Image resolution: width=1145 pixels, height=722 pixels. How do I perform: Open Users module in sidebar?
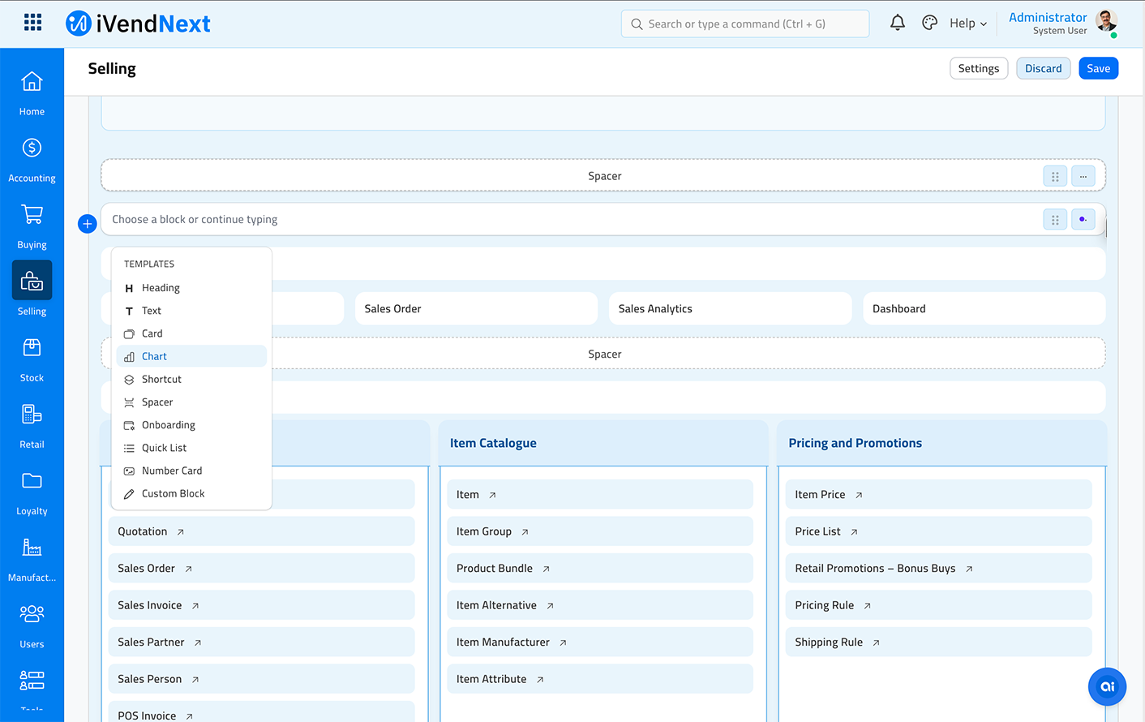point(32,625)
